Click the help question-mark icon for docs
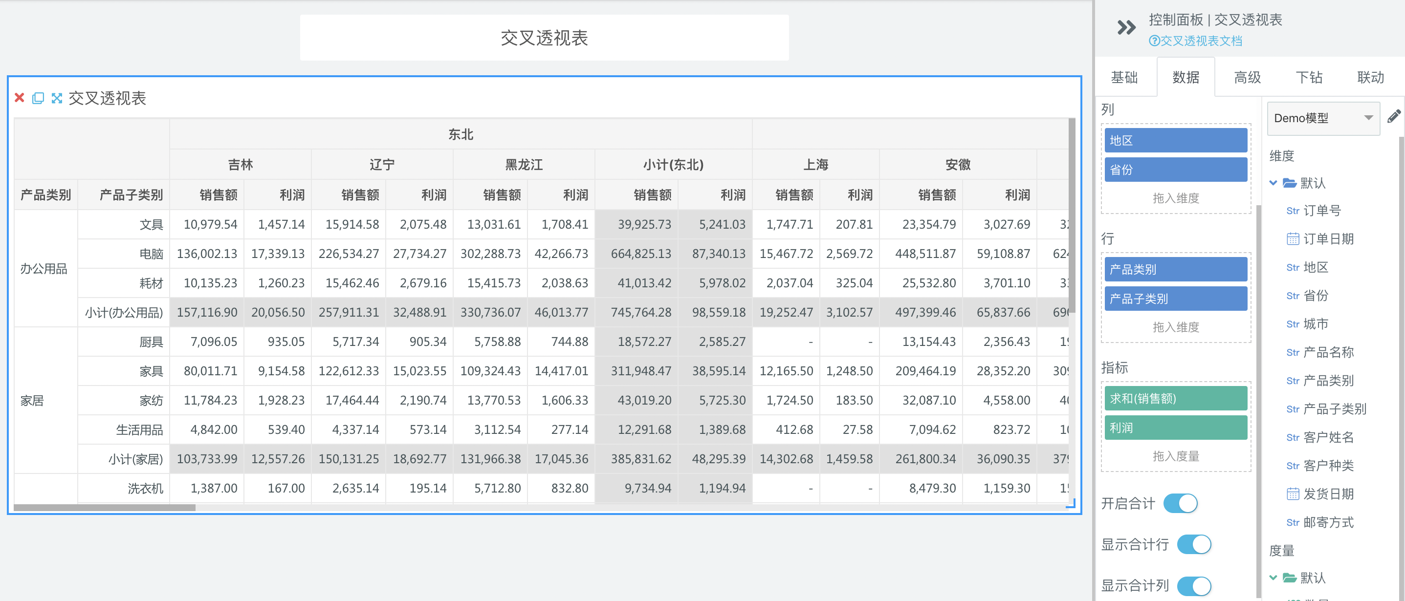The image size is (1405, 601). click(x=1154, y=41)
